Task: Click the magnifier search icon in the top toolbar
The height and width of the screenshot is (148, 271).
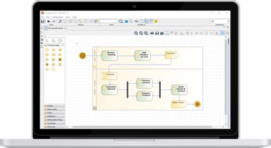Action: tap(121, 21)
